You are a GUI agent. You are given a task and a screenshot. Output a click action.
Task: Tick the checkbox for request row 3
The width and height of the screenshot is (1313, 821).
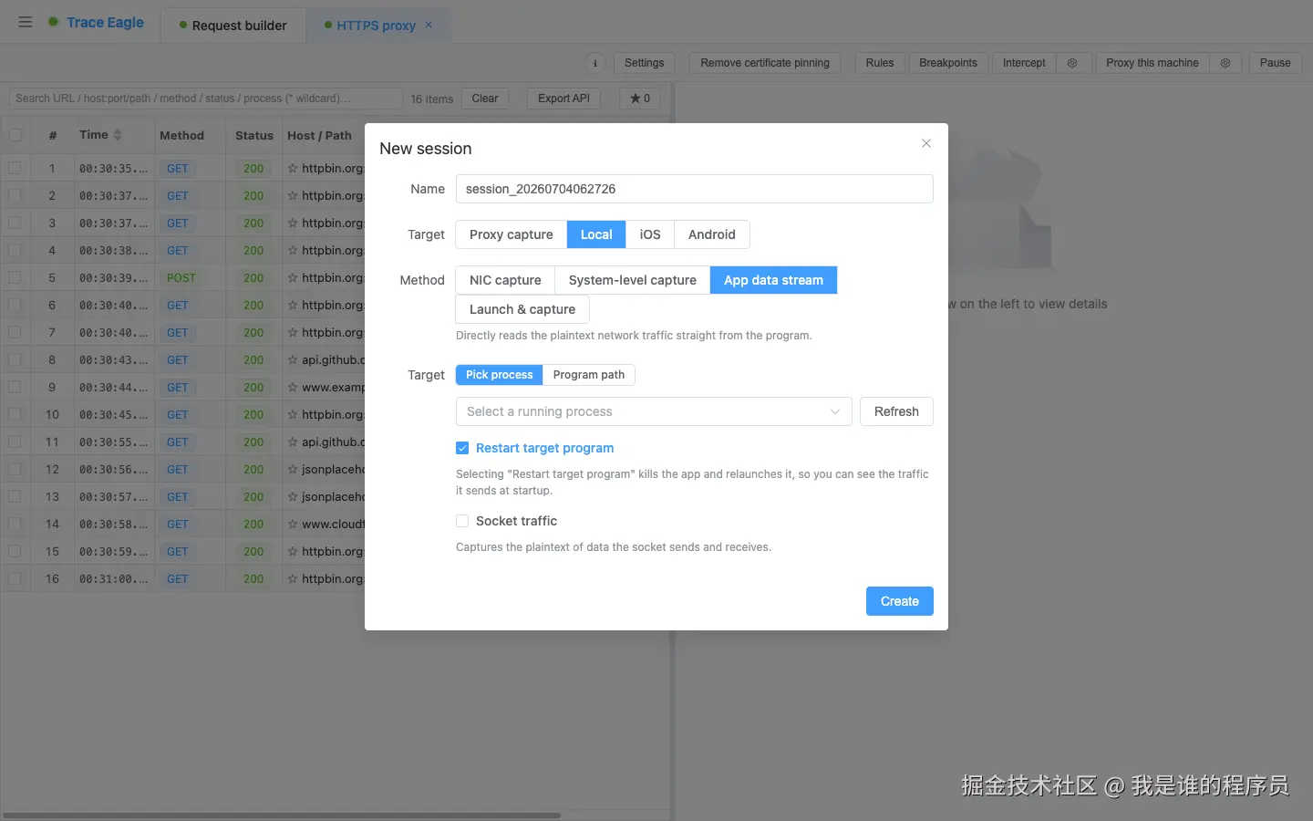tap(16, 223)
